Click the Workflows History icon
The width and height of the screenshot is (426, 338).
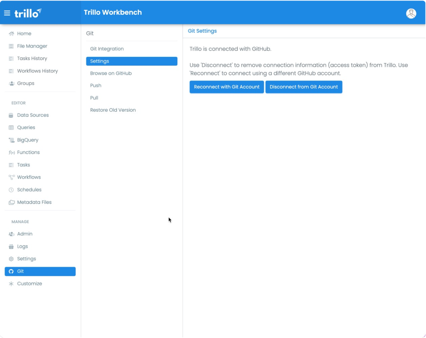(11, 71)
